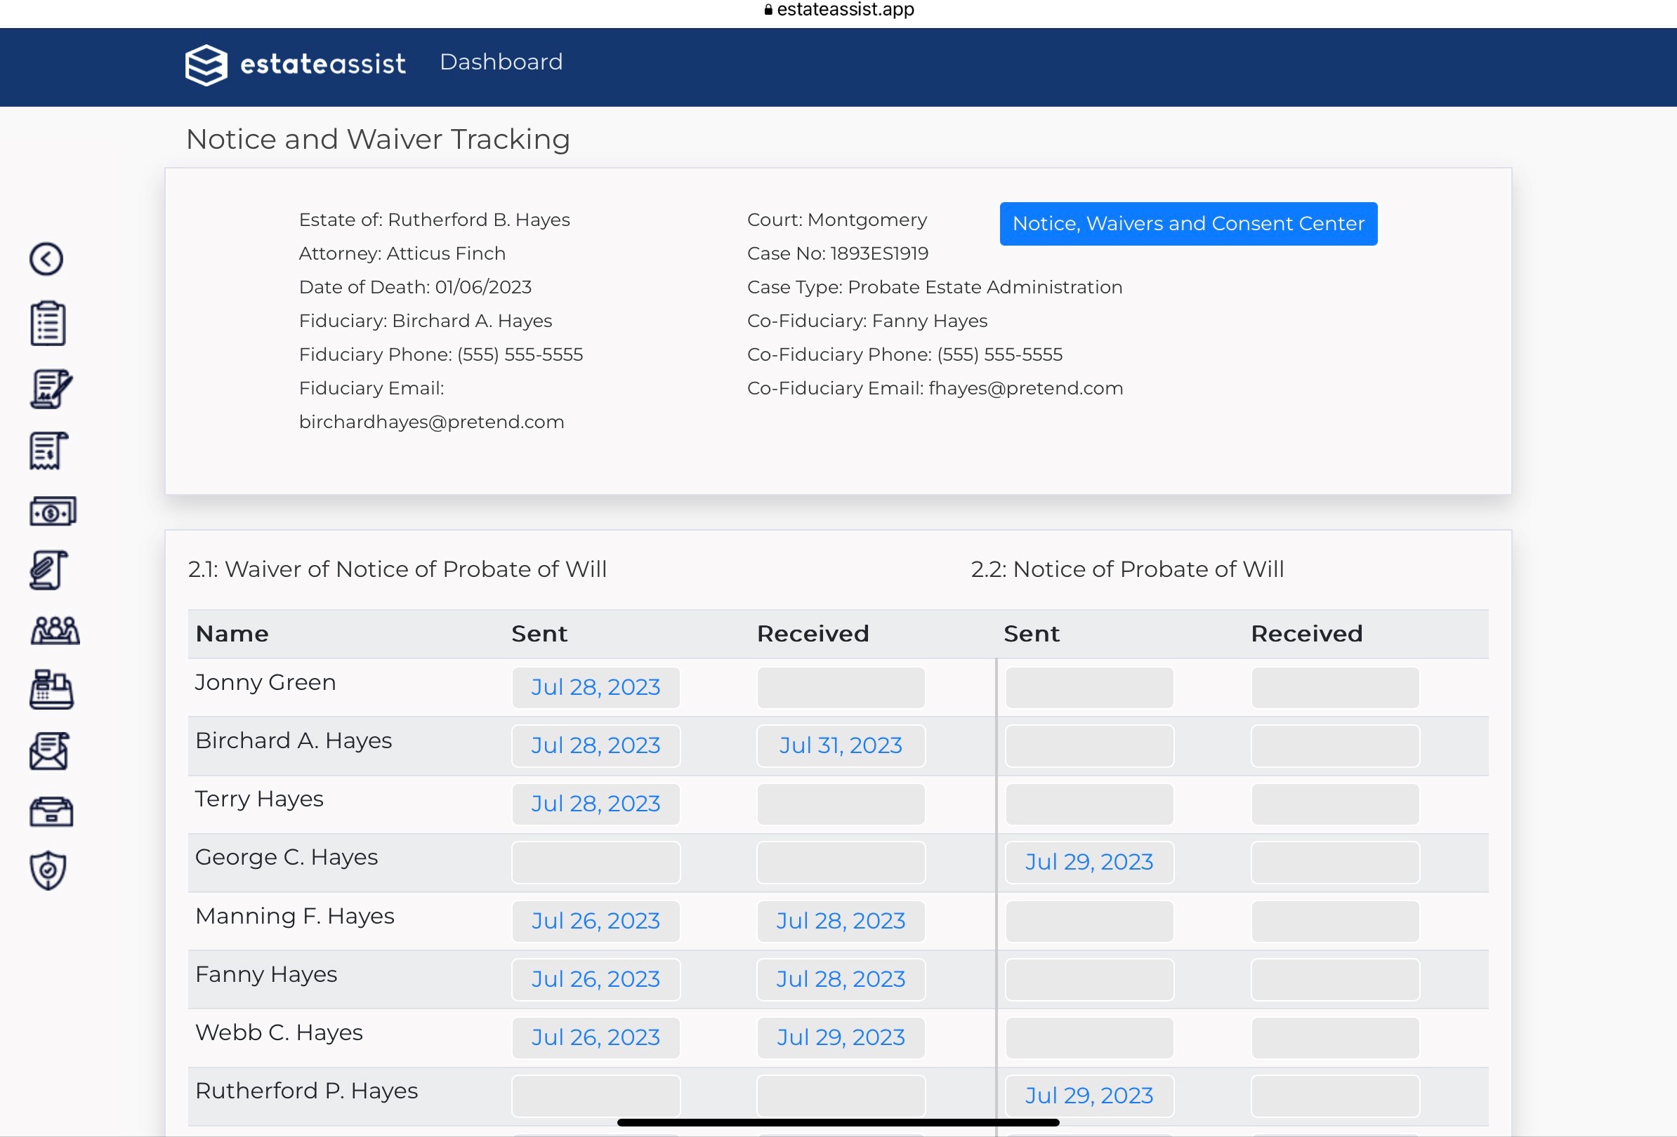The height and width of the screenshot is (1137, 1677).
Task: Edit Fanny Hayes waiver sent Jul 26, 2023
Action: [596, 980]
